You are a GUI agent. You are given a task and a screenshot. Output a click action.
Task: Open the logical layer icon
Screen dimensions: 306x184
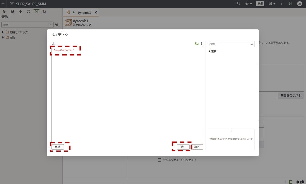(x=20, y=11)
